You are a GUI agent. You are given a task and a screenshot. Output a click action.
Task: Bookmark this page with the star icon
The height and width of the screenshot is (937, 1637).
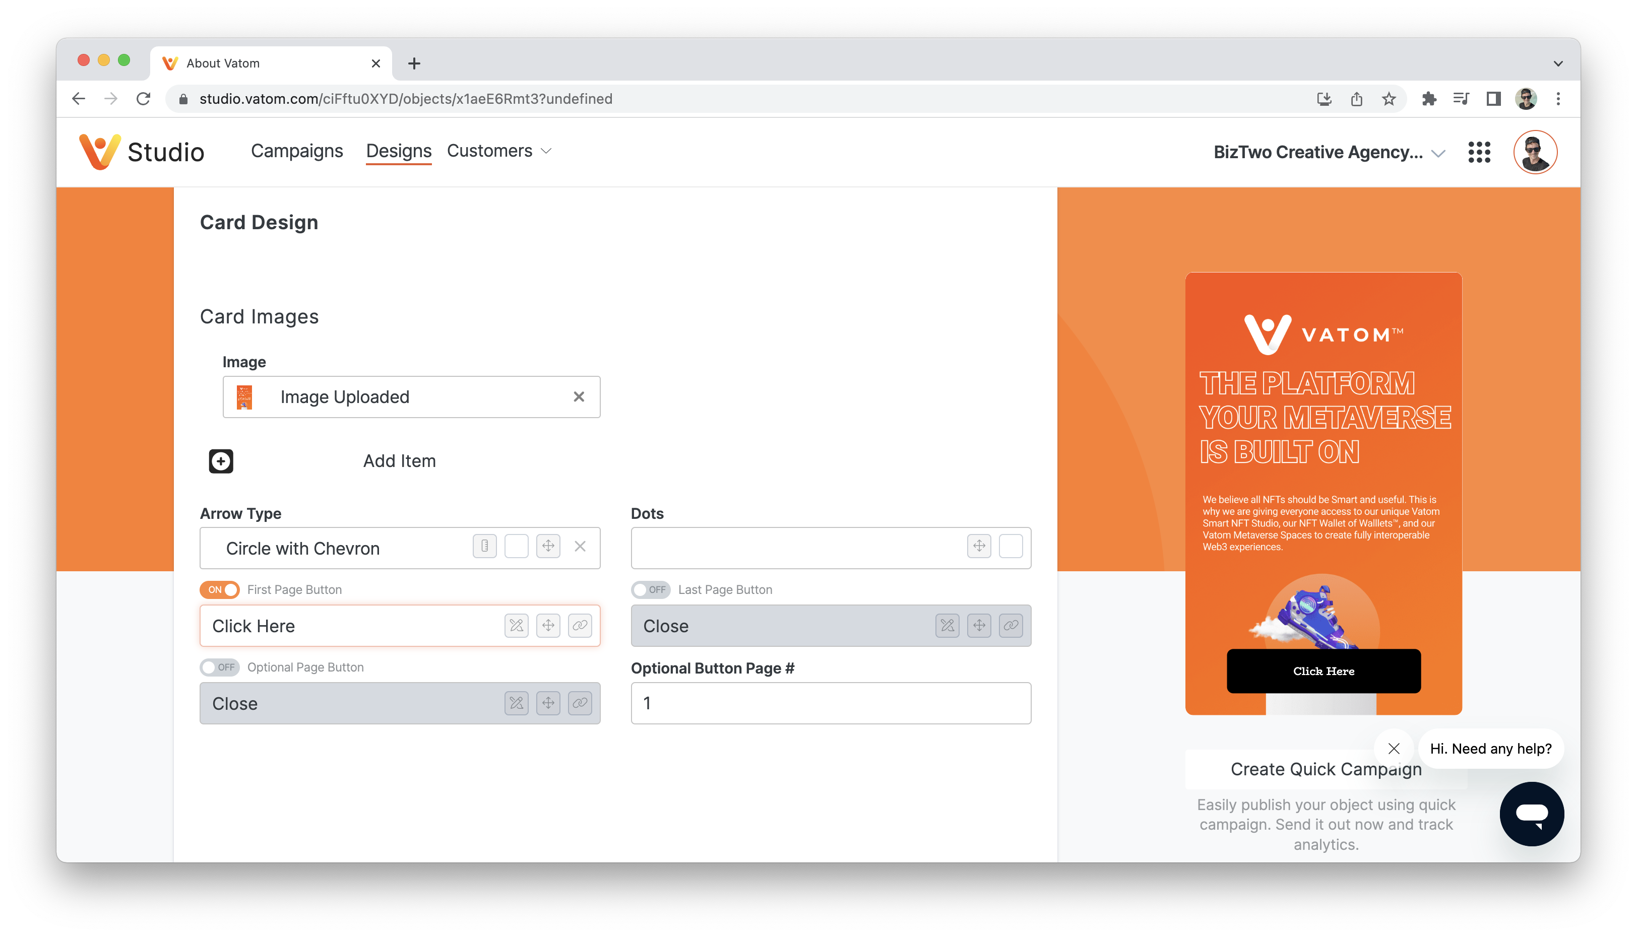point(1389,99)
